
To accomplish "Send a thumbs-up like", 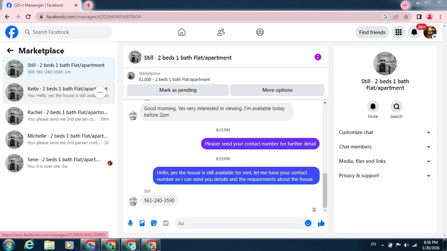I will (x=321, y=223).
